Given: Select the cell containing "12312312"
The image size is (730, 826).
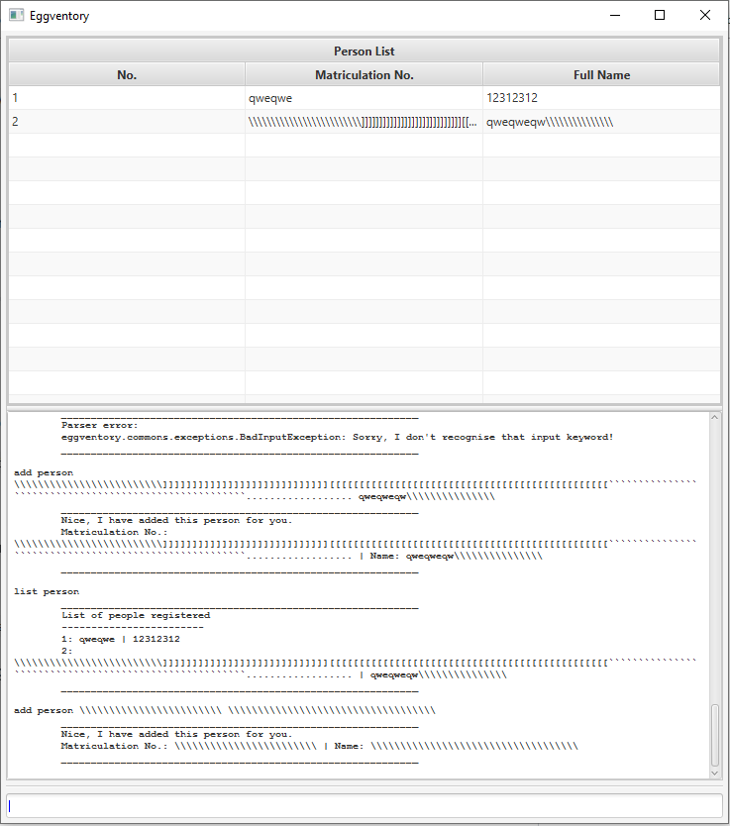Looking at the screenshot, I should (601, 98).
